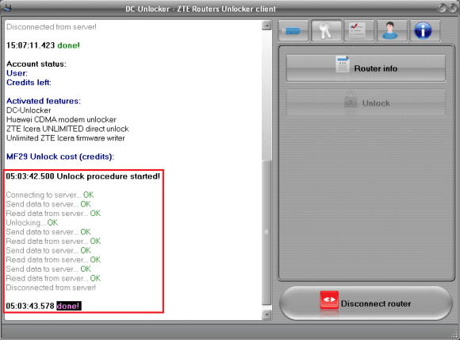Click the Disconnect router button
This screenshot has height=340, width=460.
pos(366,303)
